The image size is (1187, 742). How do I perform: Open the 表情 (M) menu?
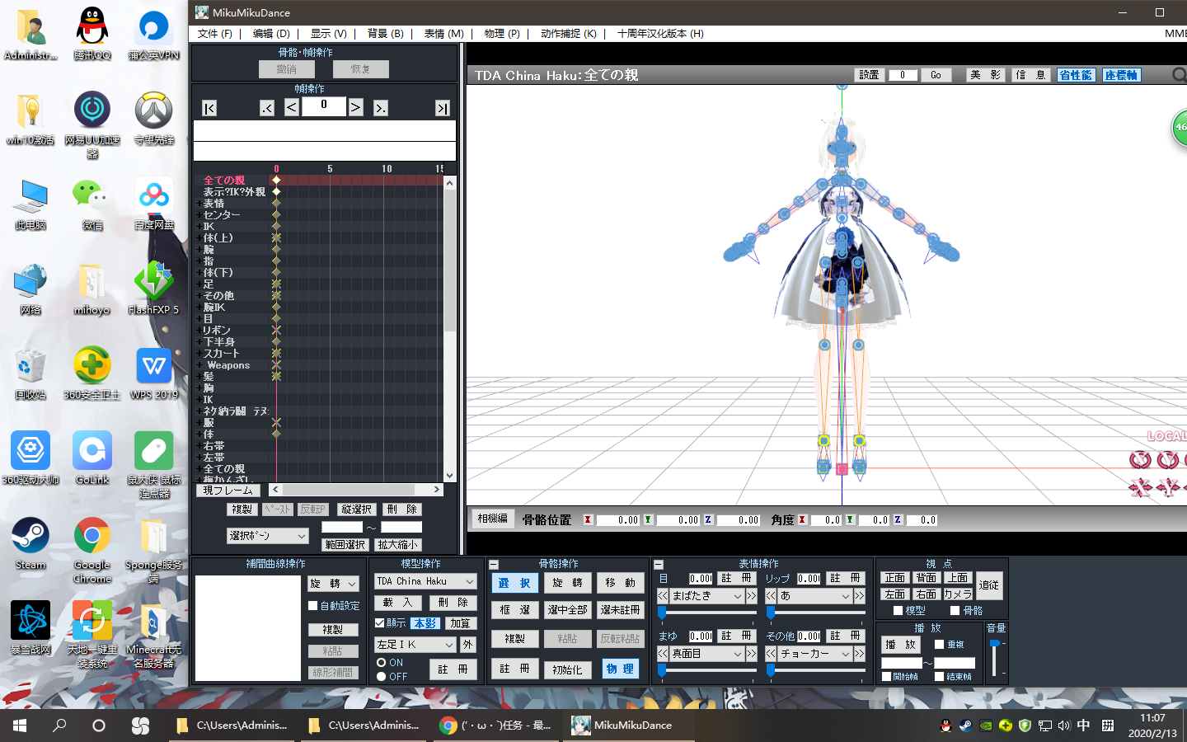pyautogui.click(x=443, y=34)
